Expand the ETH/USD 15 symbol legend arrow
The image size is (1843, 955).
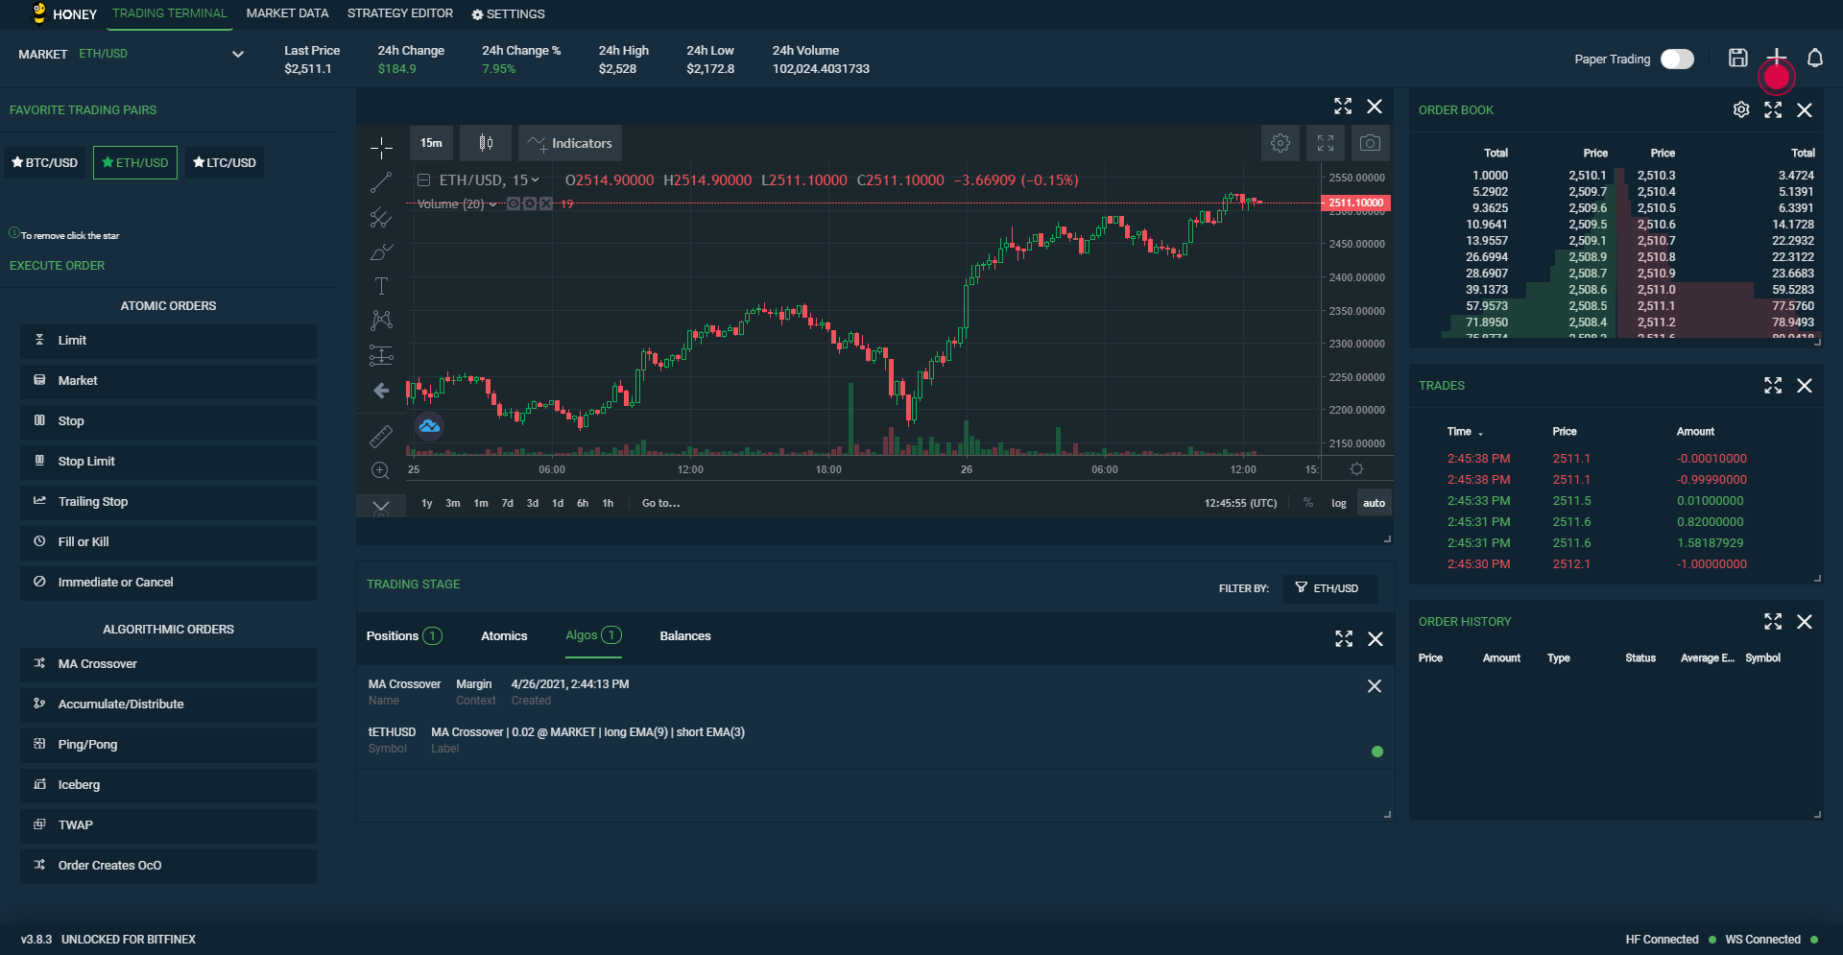[x=535, y=179]
